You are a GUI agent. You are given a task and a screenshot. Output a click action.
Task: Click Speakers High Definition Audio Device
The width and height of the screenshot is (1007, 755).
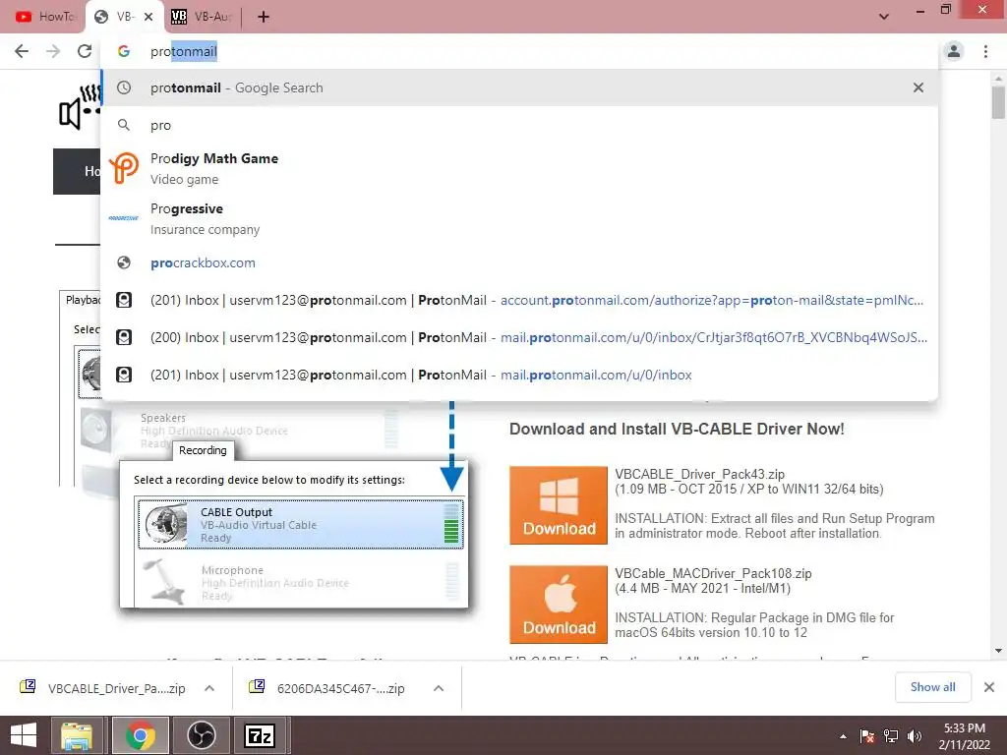(239, 431)
